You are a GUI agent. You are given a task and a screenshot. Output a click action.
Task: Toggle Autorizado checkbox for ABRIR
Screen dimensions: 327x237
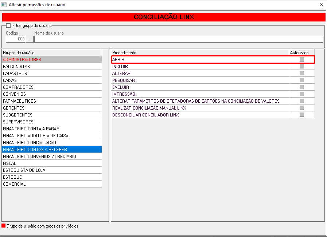tap(302, 59)
